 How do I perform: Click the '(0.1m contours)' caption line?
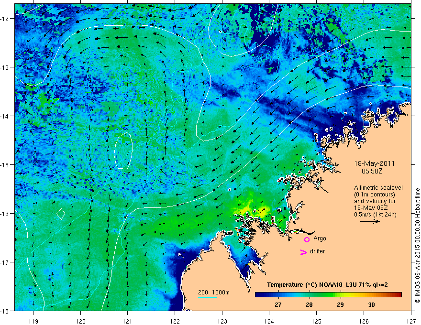[375, 195]
